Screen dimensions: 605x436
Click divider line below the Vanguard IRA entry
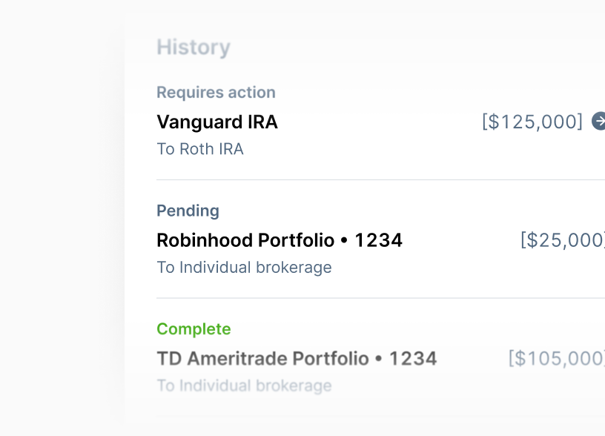[371, 179]
